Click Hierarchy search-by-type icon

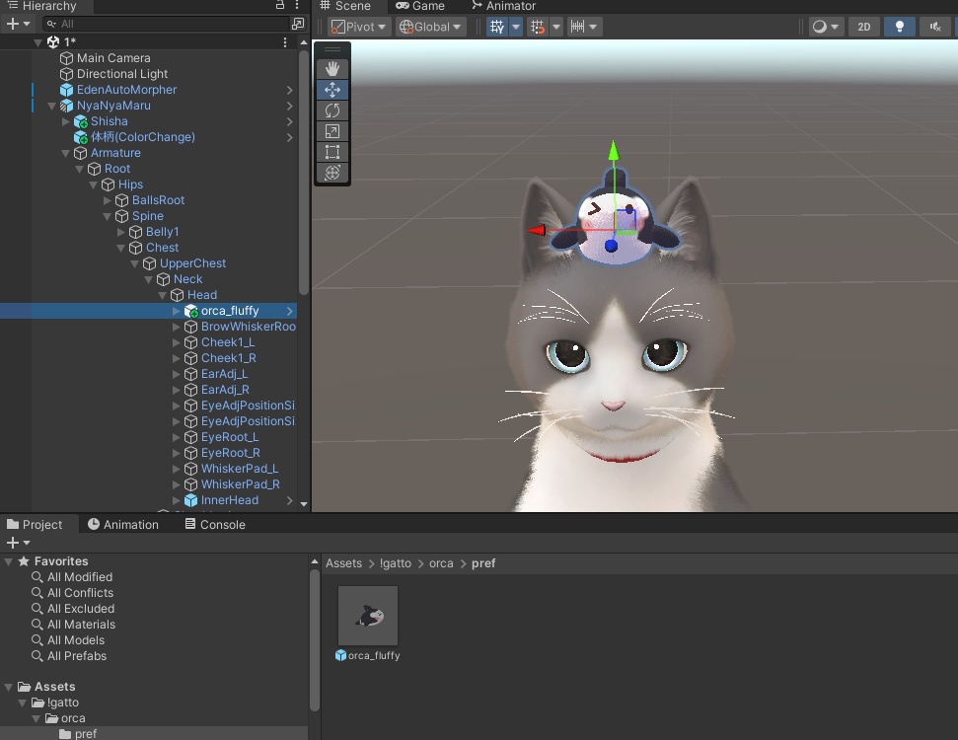click(x=298, y=24)
